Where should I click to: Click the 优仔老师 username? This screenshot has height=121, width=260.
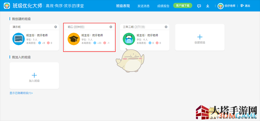230,6
